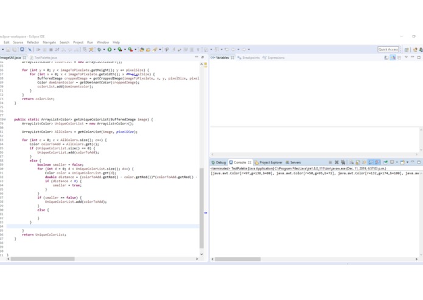This screenshot has width=423, height=300.
Task: Click the Run External Tools icon
Action: click(x=130, y=50)
